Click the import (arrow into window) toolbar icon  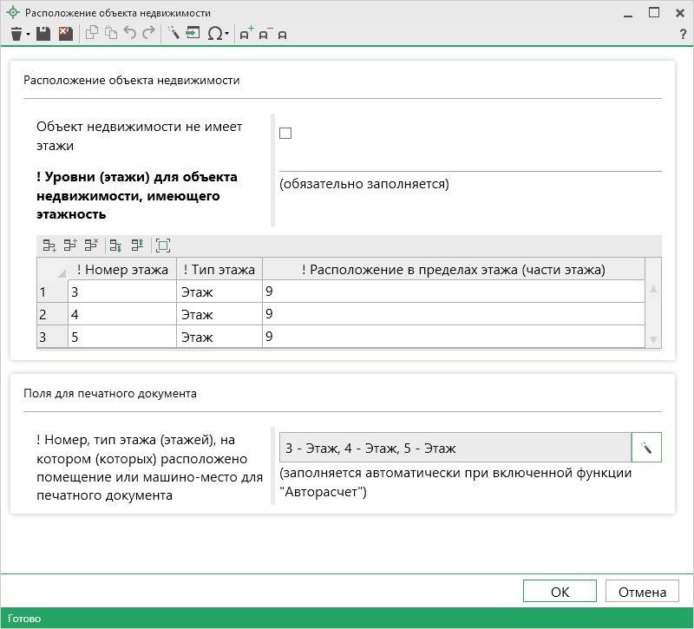click(x=192, y=33)
